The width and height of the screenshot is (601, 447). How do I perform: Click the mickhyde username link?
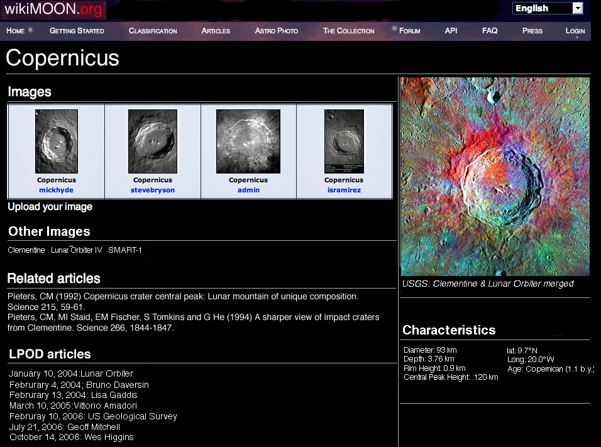[57, 190]
